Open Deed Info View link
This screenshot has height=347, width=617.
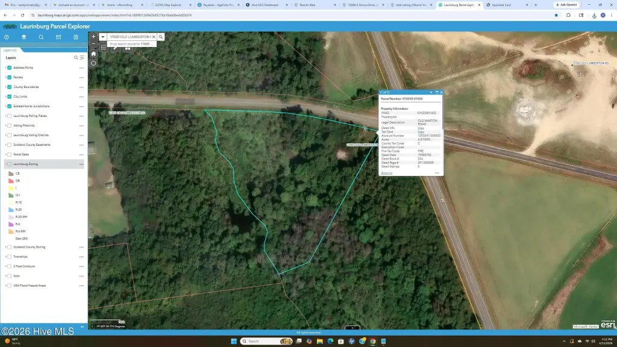point(421,128)
